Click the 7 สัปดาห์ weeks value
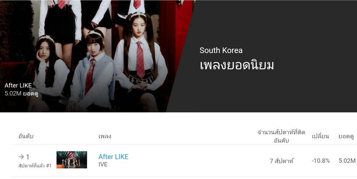This screenshot has height=179, width=357. tap(281, 161)
